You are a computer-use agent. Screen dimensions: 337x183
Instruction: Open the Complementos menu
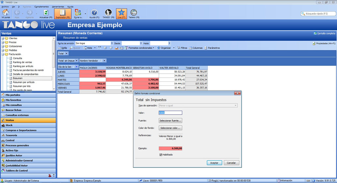[x=41, y=7]
